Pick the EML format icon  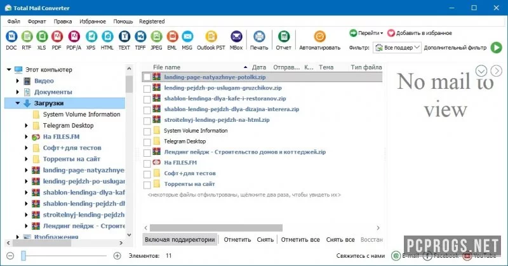tap(172, 37)
